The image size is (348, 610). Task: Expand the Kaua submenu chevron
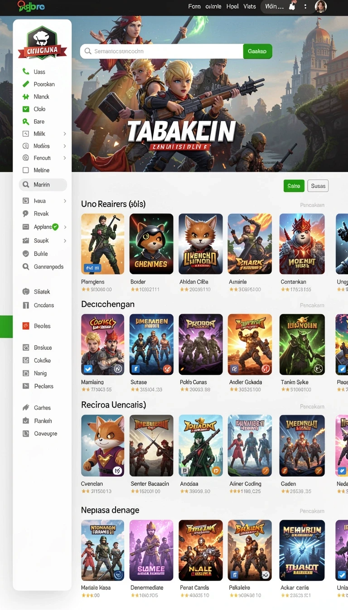(65, 201)
